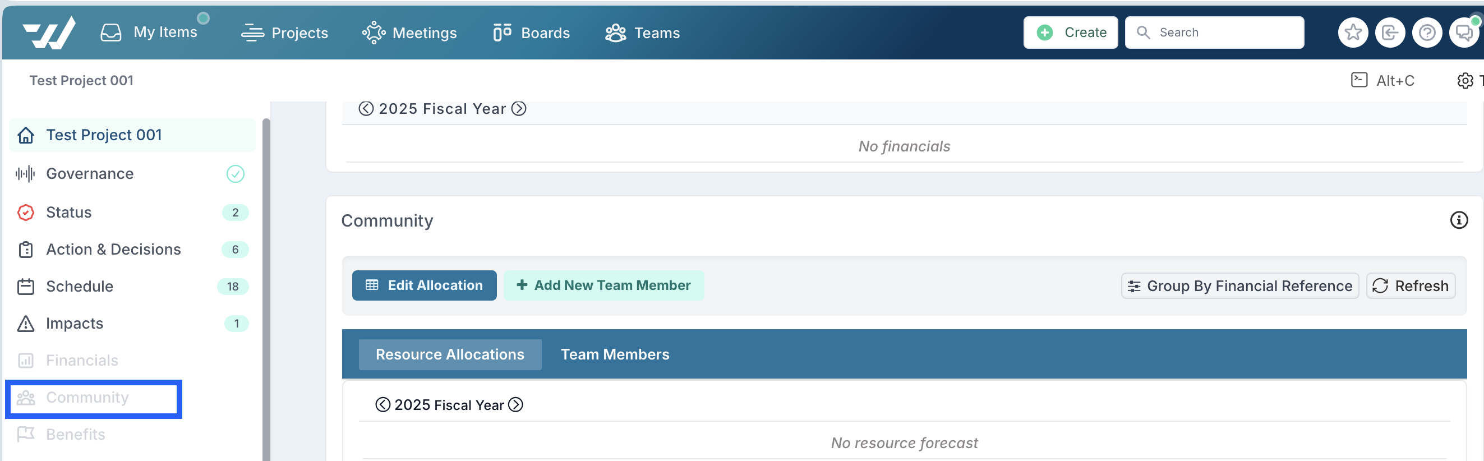Click the settings gear icon
The height and width of the screenshot is (461, 1484).
[x=1465, y=81]
